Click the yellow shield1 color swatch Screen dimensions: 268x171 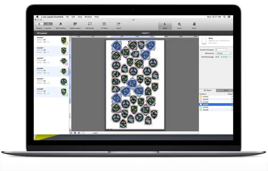click(x=201, y=97)
